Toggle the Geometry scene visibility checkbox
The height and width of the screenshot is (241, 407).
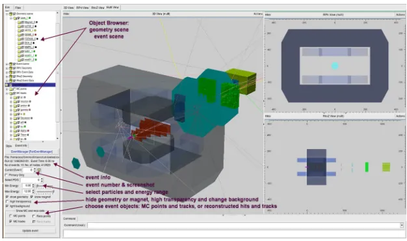pos(14,14)
